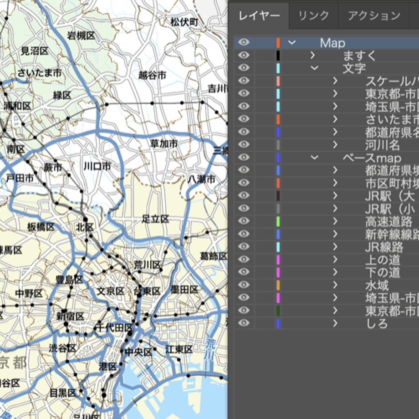Select the 上の道 layer name

[383, 260]
